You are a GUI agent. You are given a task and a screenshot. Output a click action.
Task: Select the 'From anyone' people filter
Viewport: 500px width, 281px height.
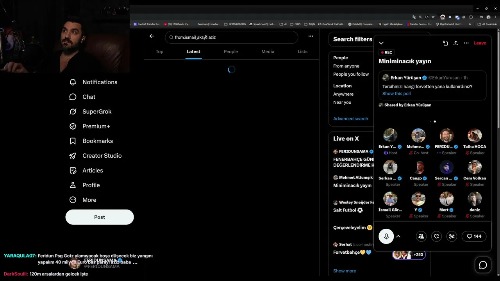[x=346, y=66]
